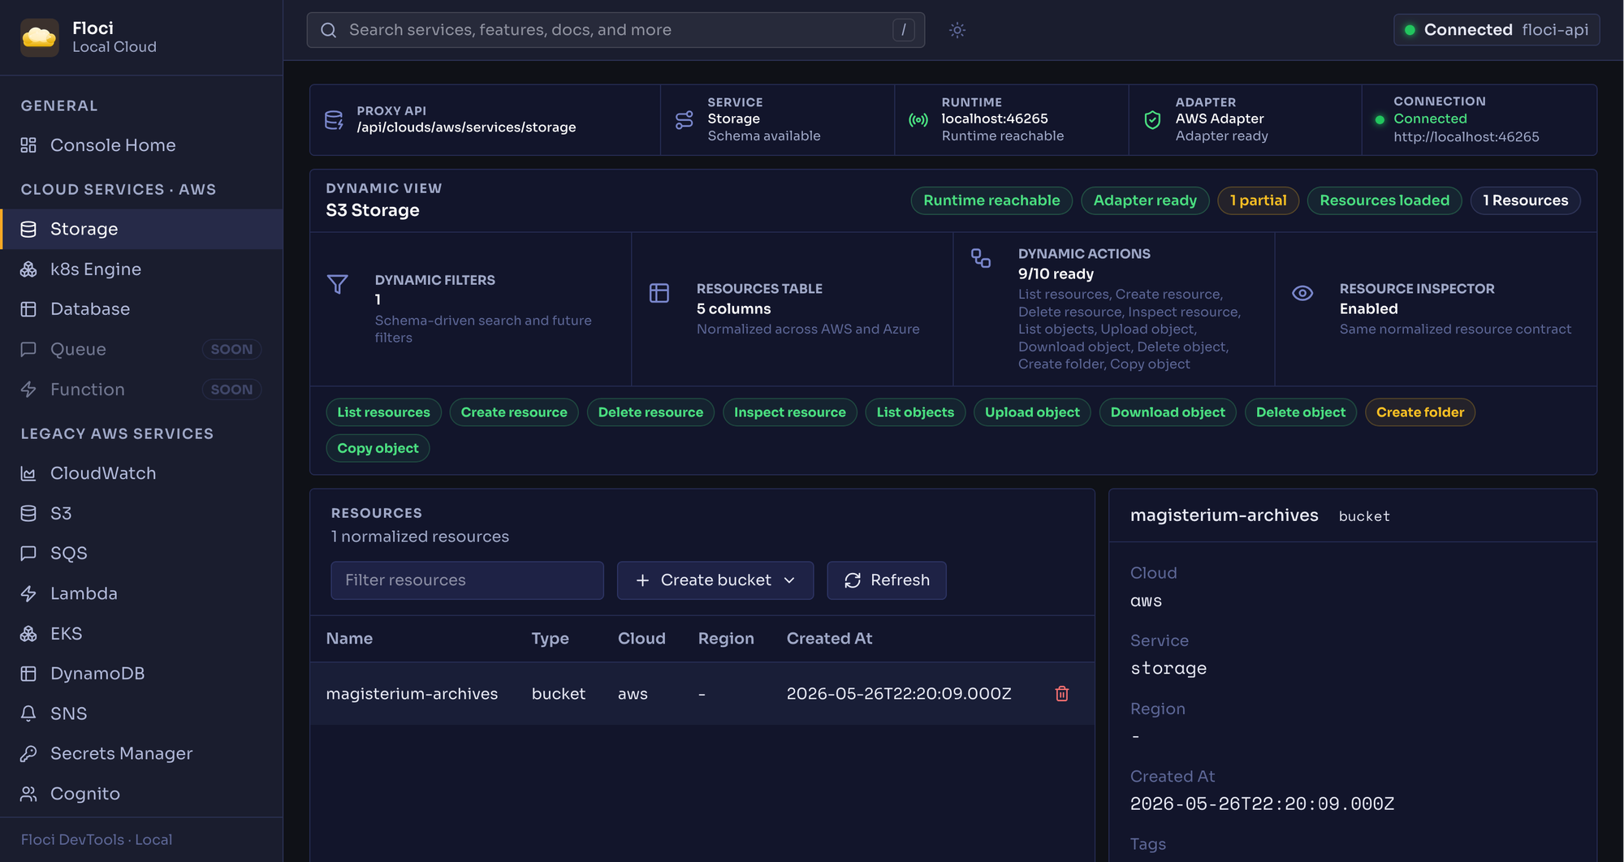Click the List objects action chip

(915, 412)
